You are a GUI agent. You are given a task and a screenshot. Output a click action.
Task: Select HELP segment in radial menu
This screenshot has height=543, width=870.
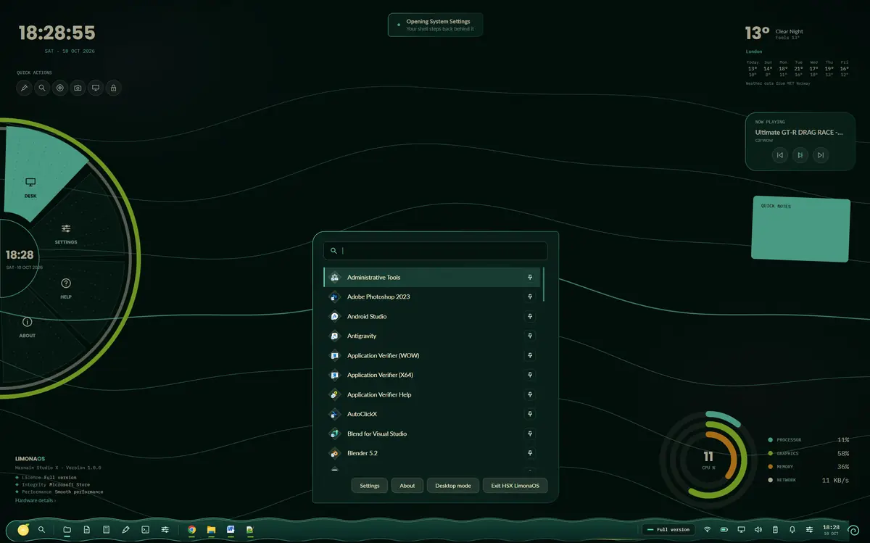pos(66,288)
